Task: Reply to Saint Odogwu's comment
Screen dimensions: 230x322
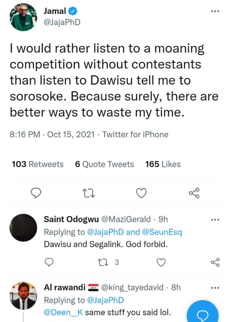Action: tap(49, 262)
